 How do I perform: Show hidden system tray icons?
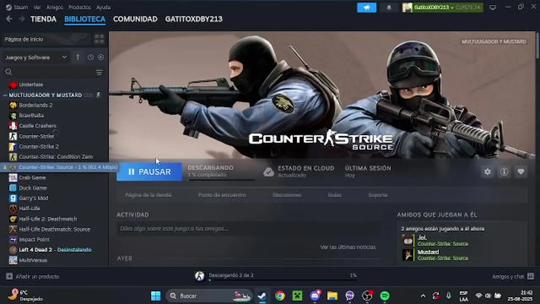(x=423, y=296)
